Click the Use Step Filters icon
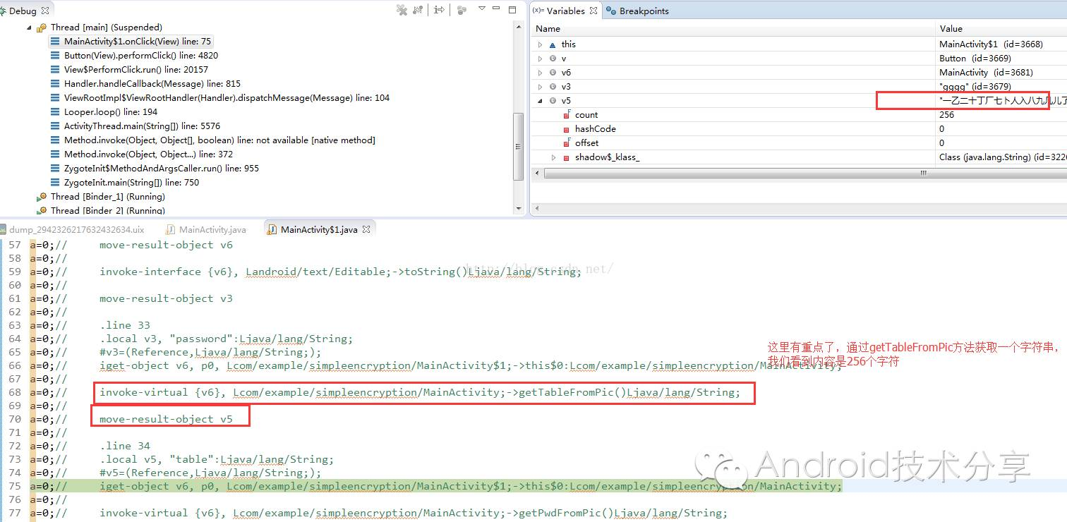Image resolution: width=1067 pixels, height=522 pixels. 462,10
